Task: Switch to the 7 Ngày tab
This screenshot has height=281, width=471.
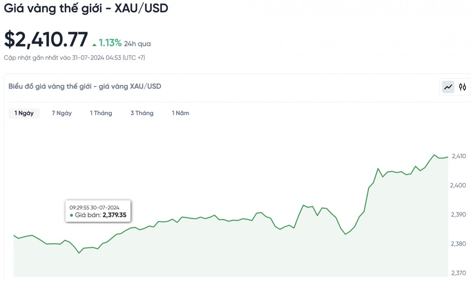Action: pyautogui.click(x=62, y=113)
